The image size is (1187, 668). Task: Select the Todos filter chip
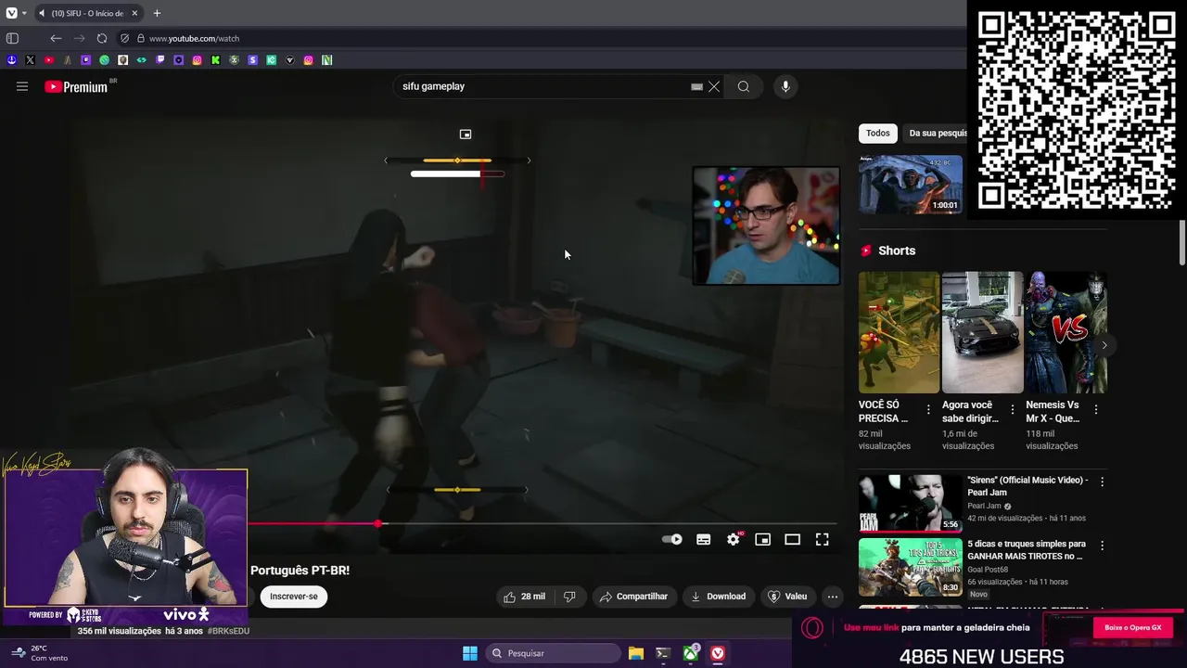(x=877, y=133)
